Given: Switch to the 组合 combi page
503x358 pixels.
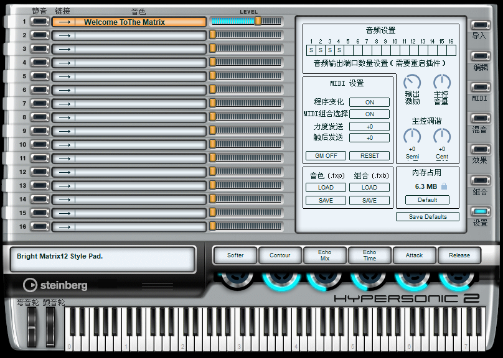Looking at the screenshot, I should [480, 180].
